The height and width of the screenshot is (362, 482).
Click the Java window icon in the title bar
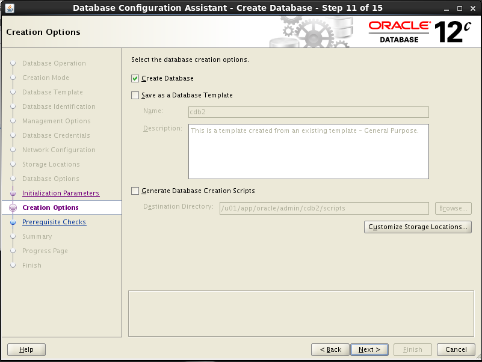click(x=10, y=8)
